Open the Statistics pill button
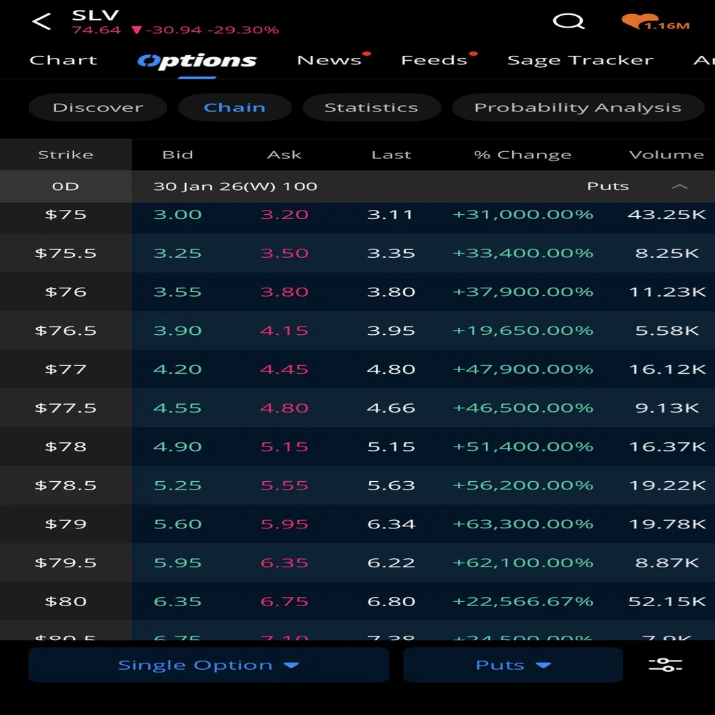The width and height of the screenshot is (715, 715). click(x=371, y=107)
